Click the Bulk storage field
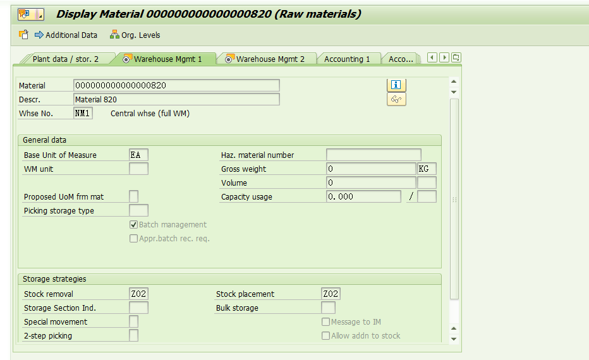This screenshot has width=589, height=360. [x=328, y=308]
